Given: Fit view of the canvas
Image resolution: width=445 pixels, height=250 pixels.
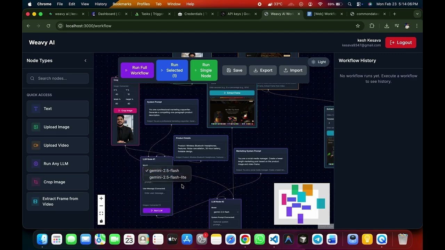Looking at the screenshot, I should tap(101, 214).
